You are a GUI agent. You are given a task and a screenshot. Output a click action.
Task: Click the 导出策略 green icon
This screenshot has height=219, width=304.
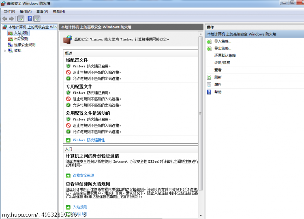point(209,49)
